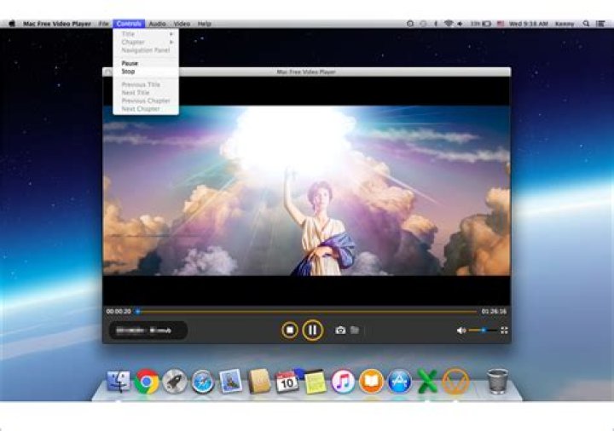The width and height of the screenshot is (614, 431).
Task: Open the Audio menu
Action: [x=158, y=24]
